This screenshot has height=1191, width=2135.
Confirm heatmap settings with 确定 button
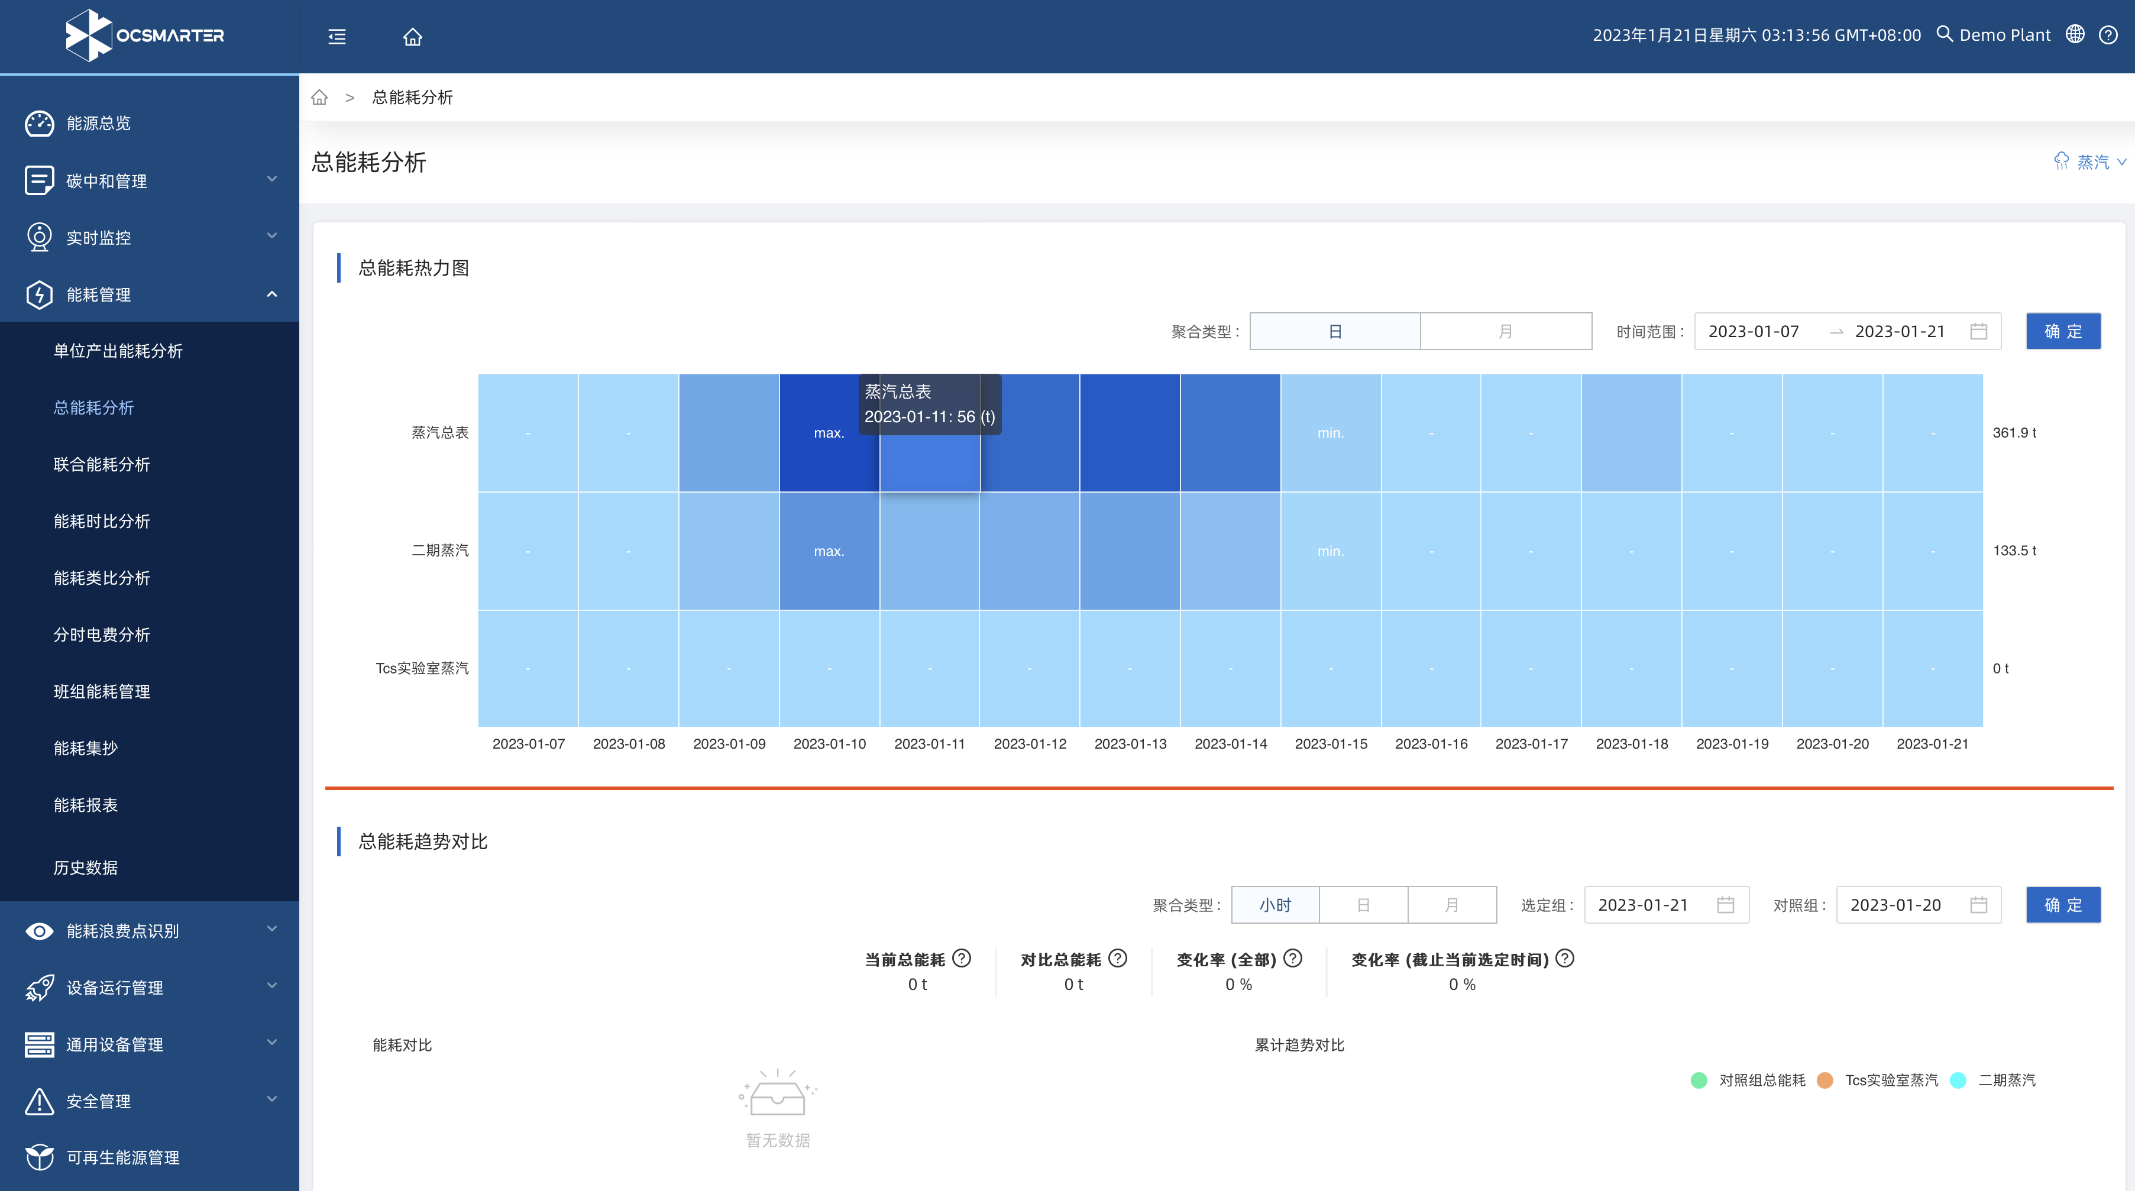[x=2063, y=332]
